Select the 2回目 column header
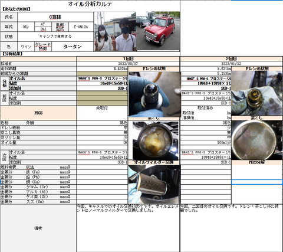 [231, 58]
